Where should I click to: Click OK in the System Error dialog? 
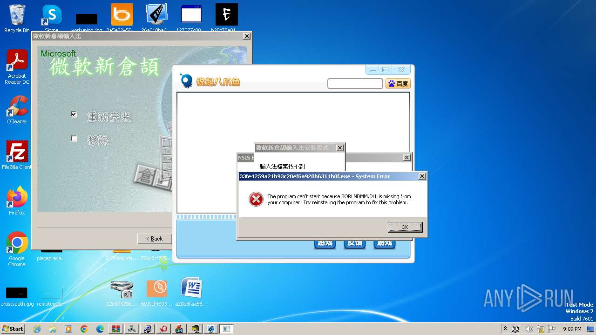(x=405, y=227)
